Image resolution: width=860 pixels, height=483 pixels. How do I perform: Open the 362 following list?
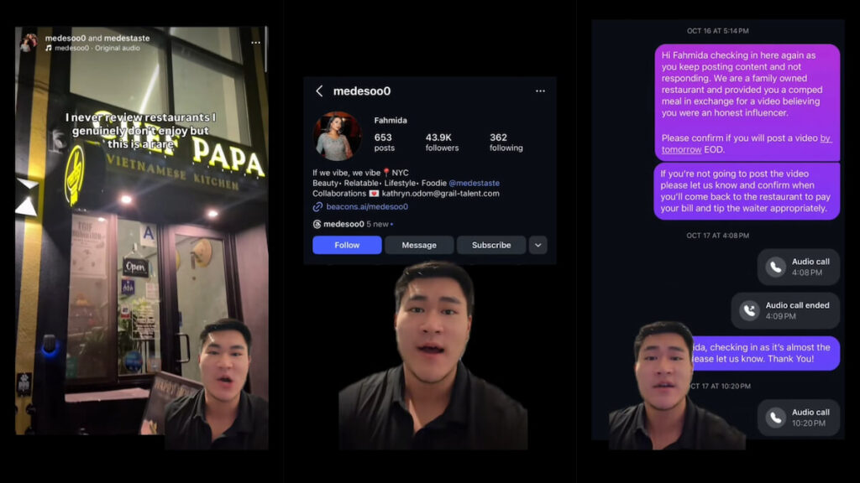pyautogui.click(x=506, y=142)
